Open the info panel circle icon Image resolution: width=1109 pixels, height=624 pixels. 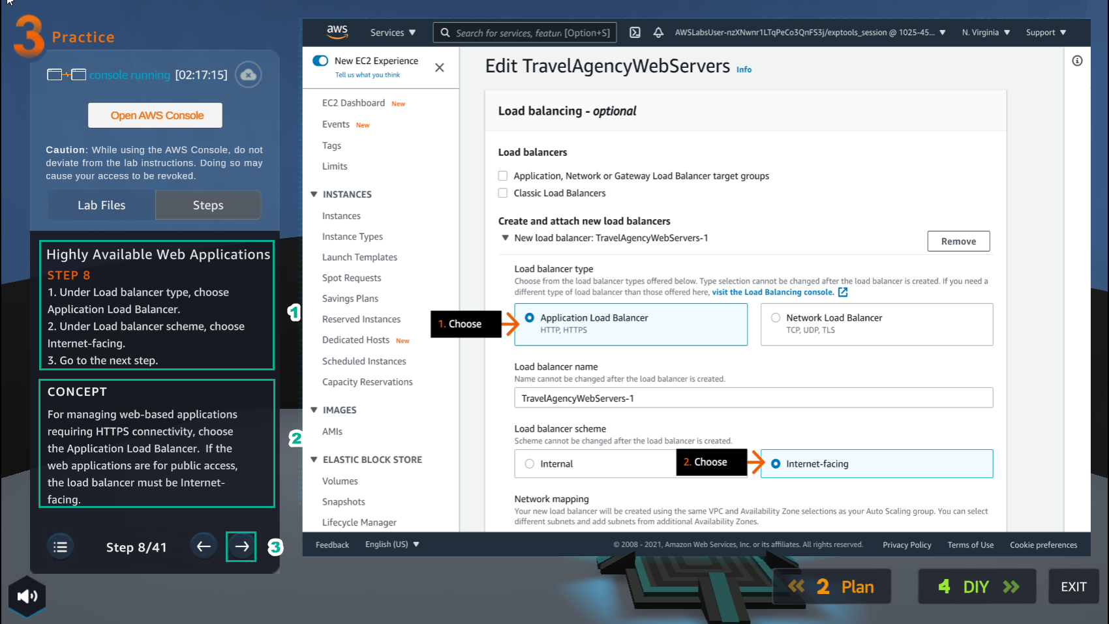(x=1077, y=61)
